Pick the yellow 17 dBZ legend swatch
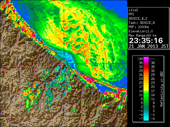The width and height of the screenshot is (170, 127). click(146, 87)
